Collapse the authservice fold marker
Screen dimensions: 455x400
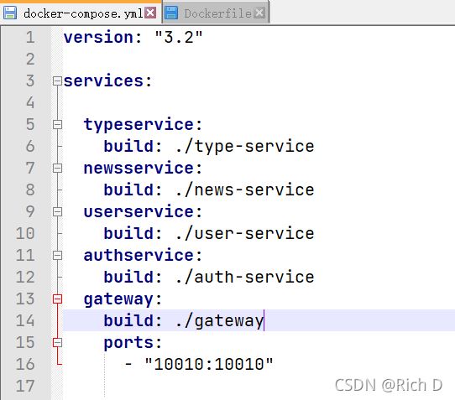click(57, 256)
